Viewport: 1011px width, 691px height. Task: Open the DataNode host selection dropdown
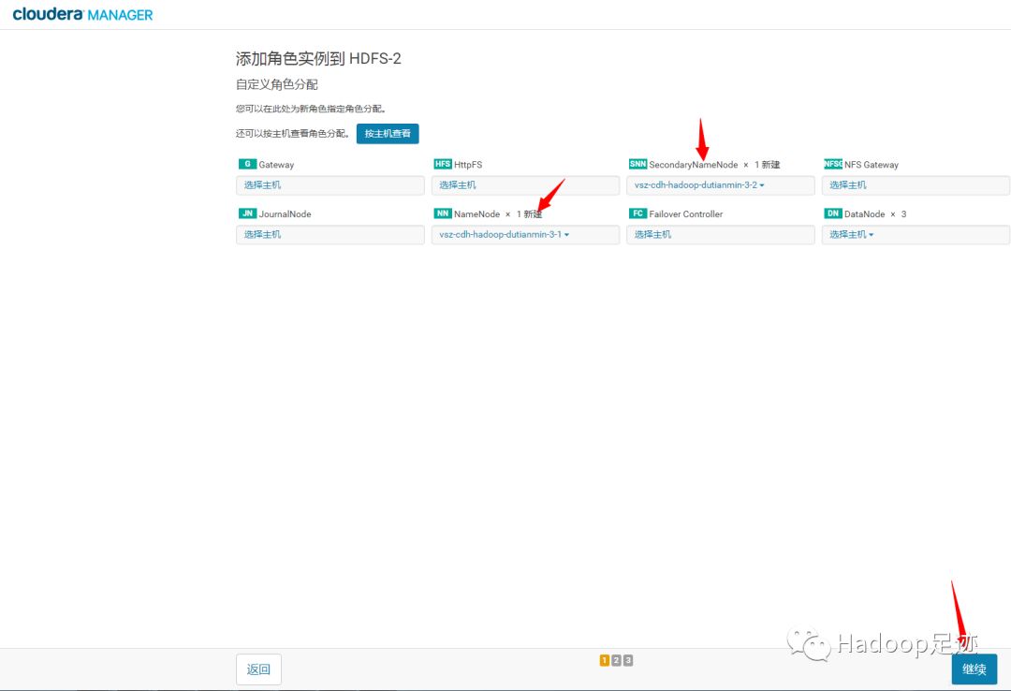tap(916, 234)
